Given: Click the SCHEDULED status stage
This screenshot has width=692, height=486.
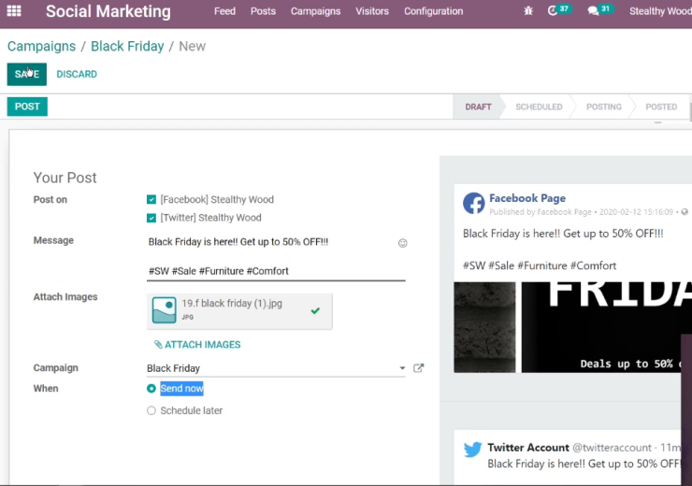Looking at the screenshot, I should click(x=539, y=107).
